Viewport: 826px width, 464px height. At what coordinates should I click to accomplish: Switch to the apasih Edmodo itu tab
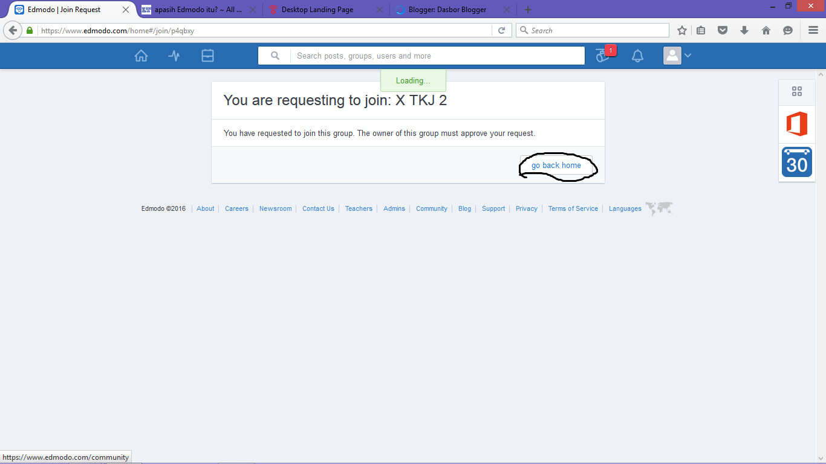click(x=198, y=10)
